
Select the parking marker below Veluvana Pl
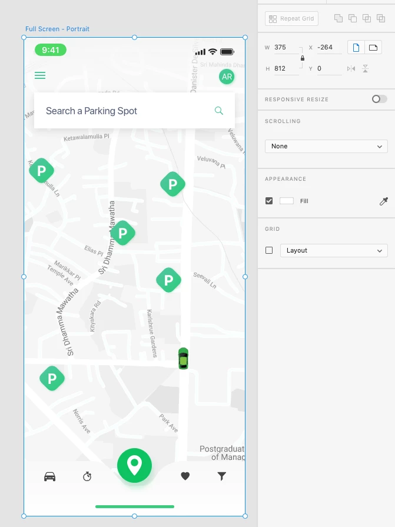point(172,184)
